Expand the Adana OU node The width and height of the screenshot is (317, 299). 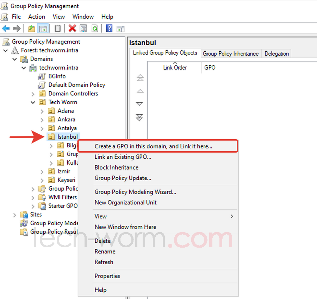(42, 111)
